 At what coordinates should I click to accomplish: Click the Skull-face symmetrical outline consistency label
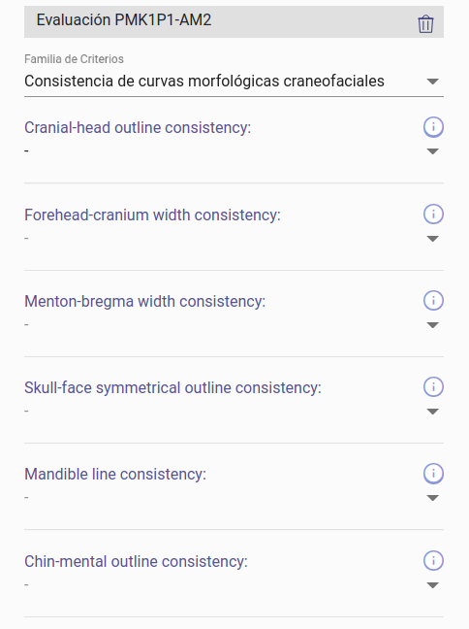pos(173,388)
